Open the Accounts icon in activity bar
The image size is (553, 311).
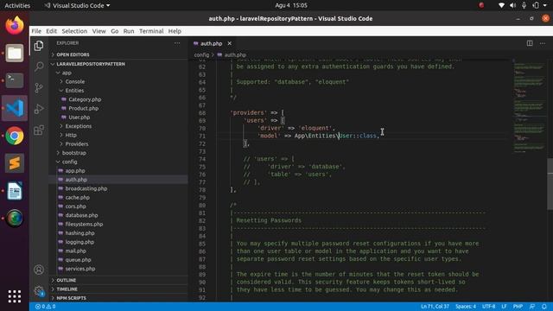point(39,270)
